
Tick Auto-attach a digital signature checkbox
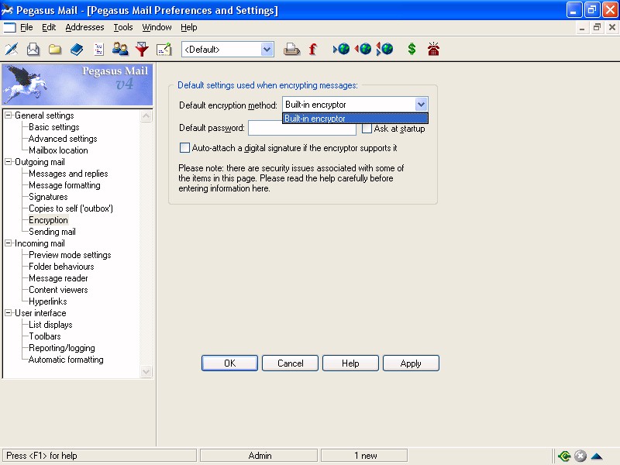184,148
